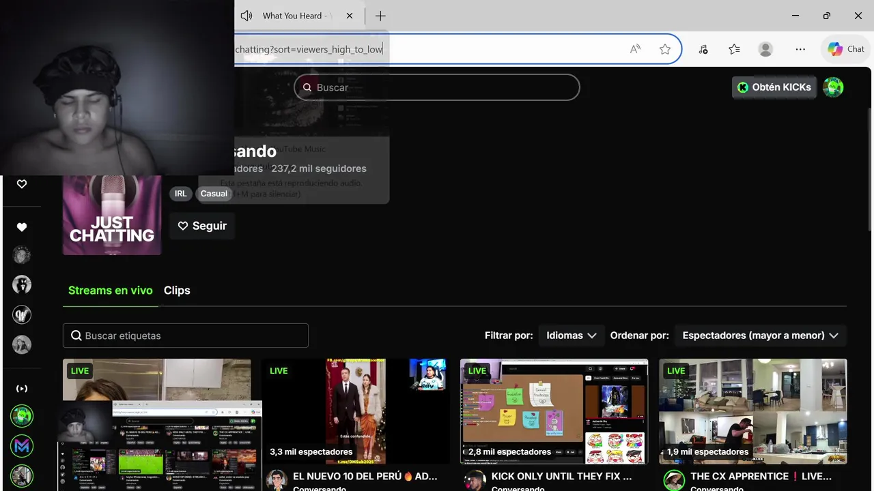Viewport: 874px width, 491px height.
Task: Open the EL NUEVO 10 DEL PERÚ stream thumbnail
Action: click(356, 412)
